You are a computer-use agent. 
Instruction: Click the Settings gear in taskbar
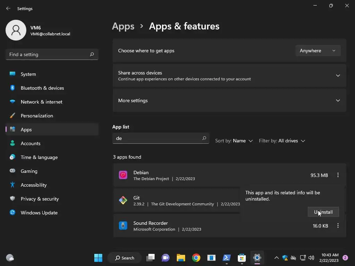pyautogui.click(x=257, y=258)
